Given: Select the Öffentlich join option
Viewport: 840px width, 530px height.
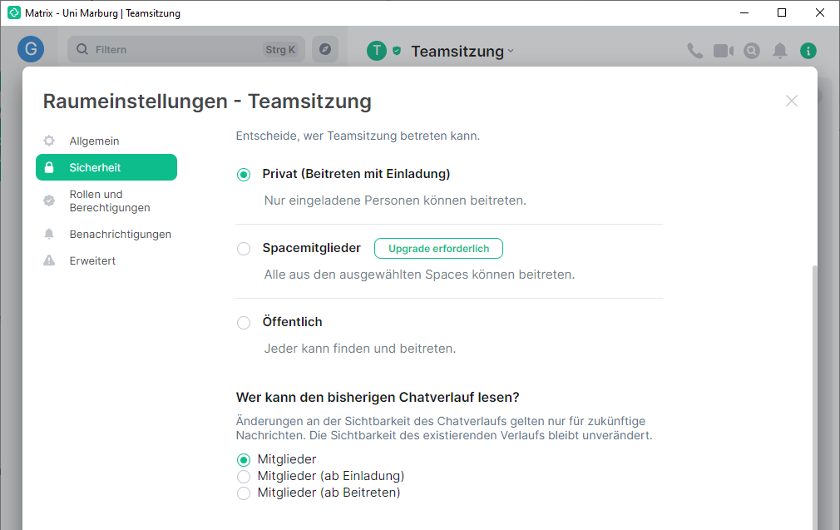Looking at the screenshot, I should pos(244,323).
